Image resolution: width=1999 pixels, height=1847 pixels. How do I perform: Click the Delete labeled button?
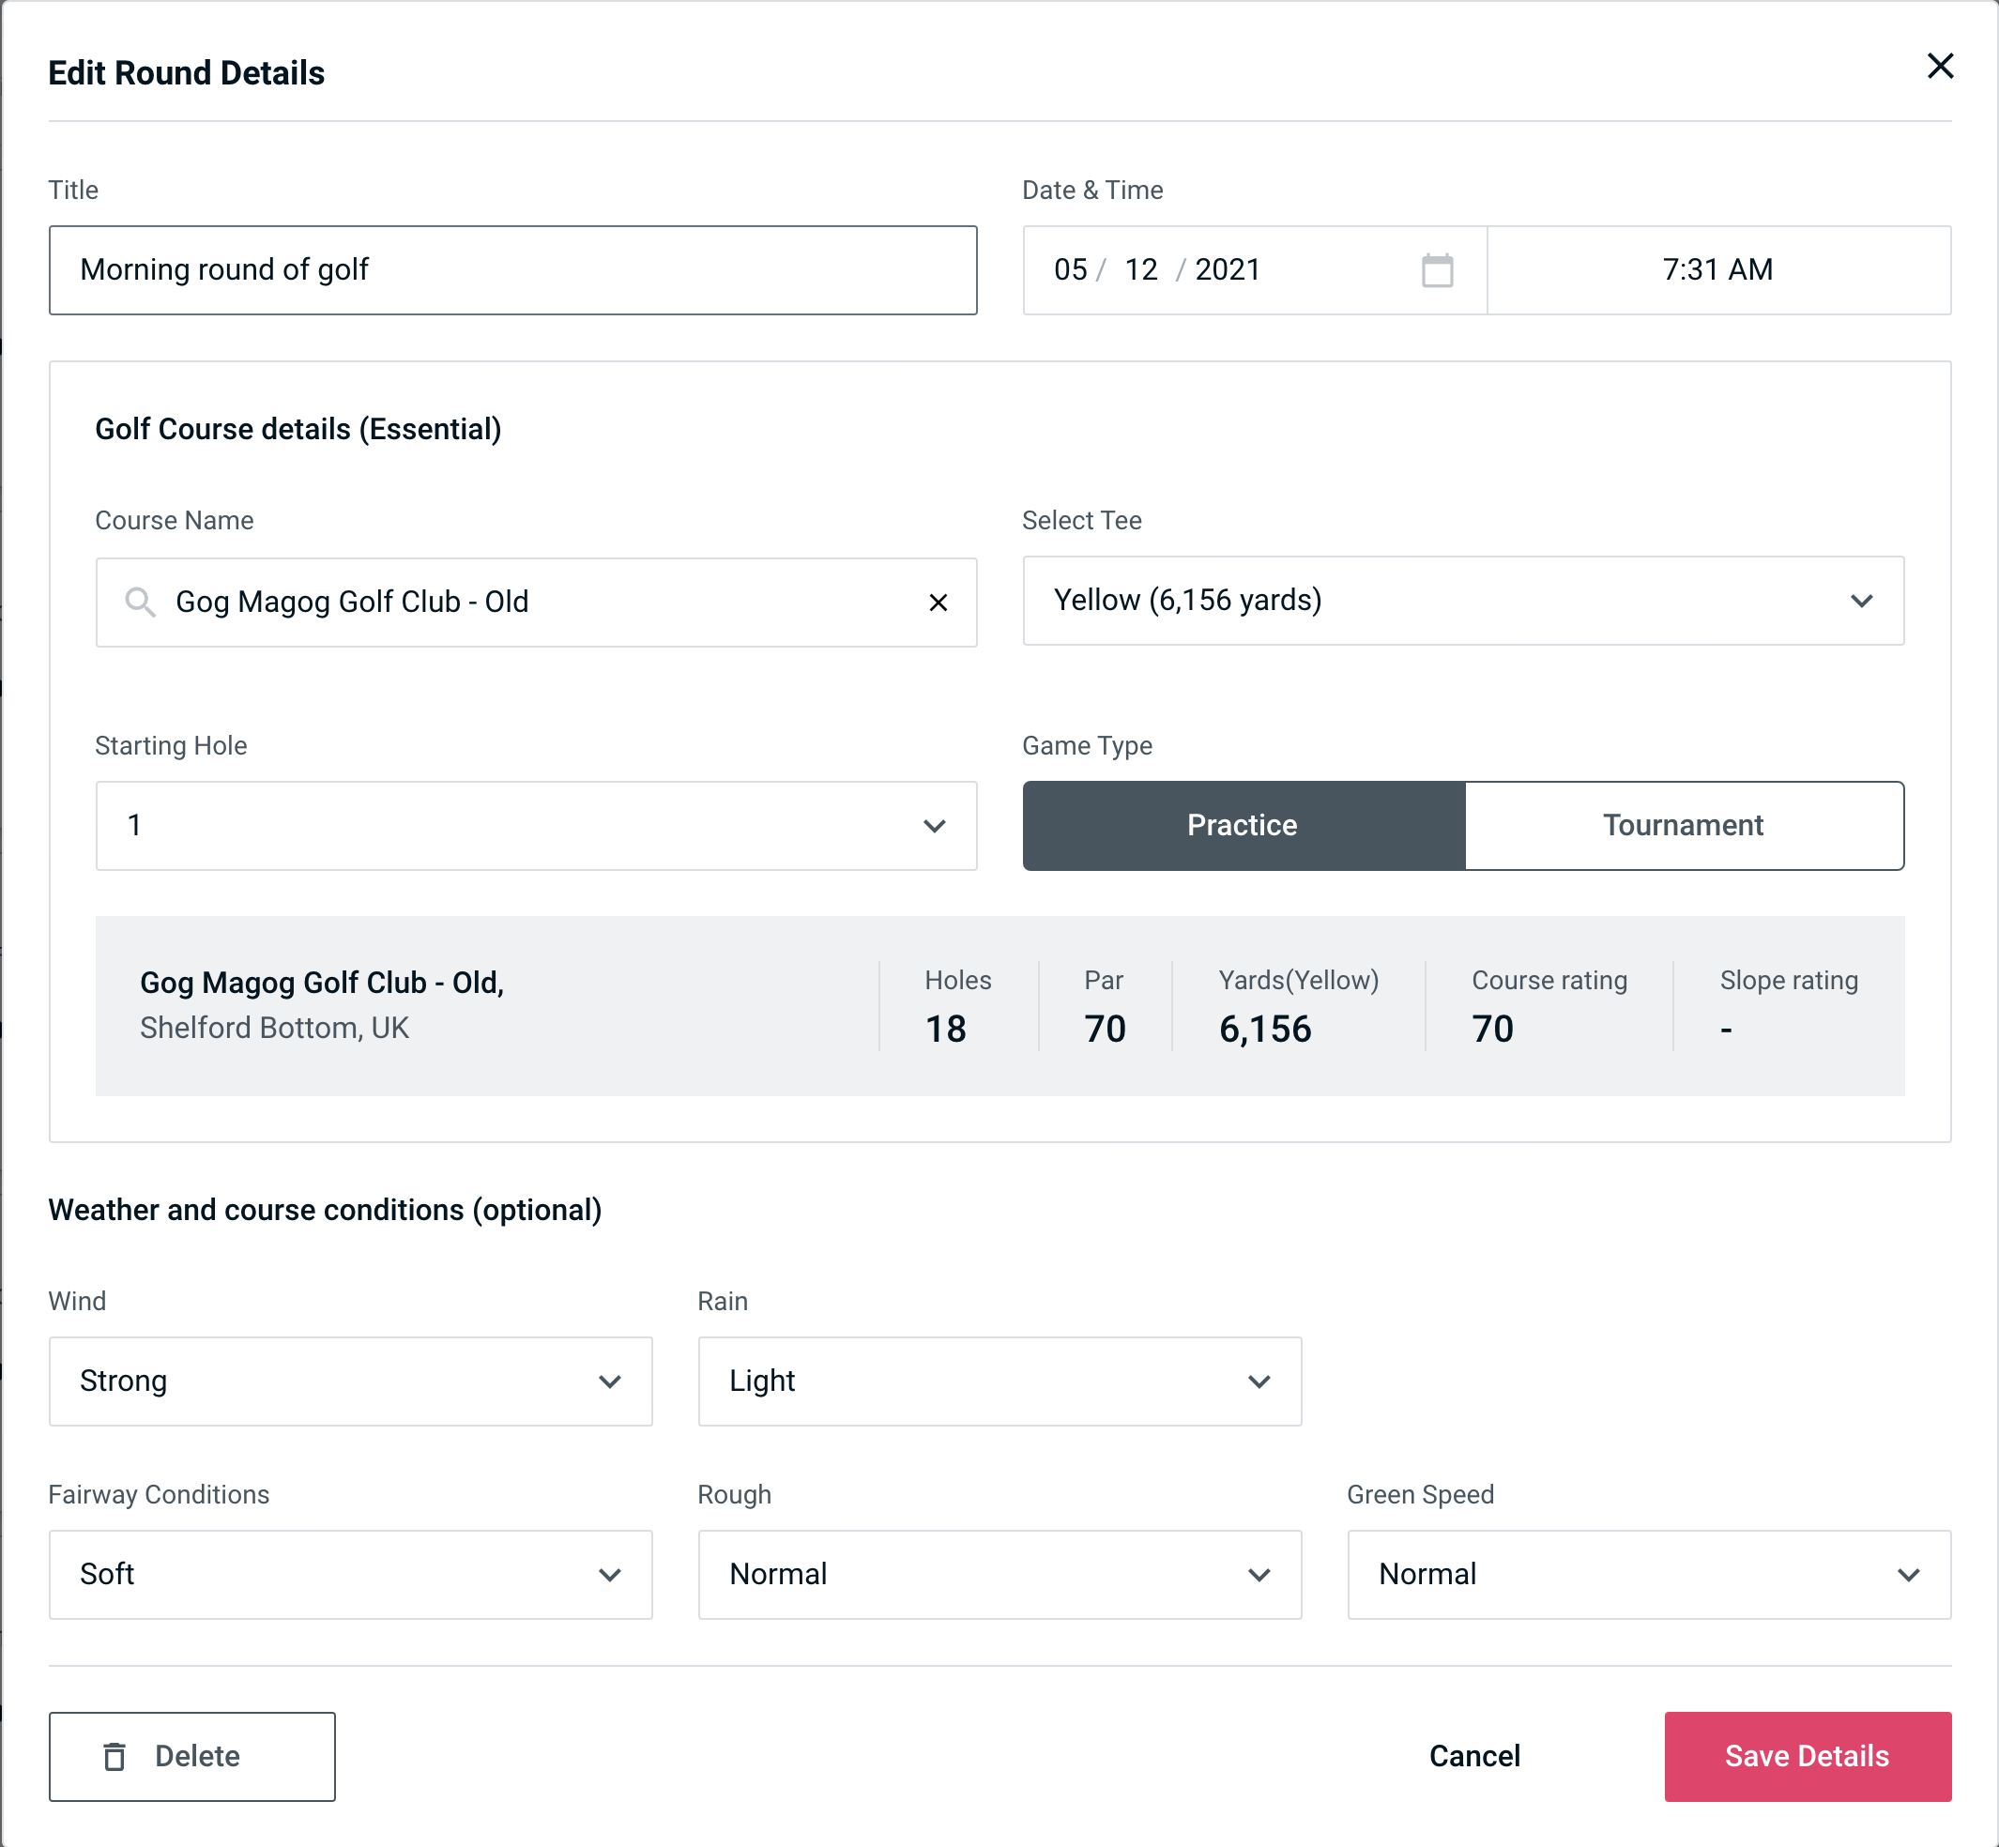coord(191,1755)
